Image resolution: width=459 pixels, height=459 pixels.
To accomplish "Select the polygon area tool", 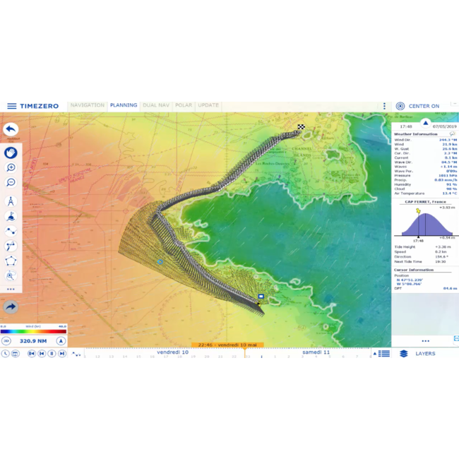I will pos(11,261).
